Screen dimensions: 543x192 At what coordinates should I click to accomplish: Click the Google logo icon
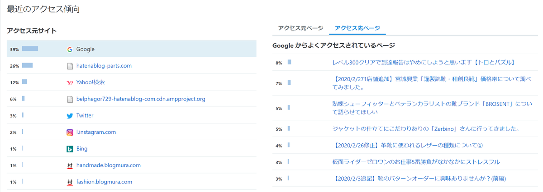(x=70, y=50)
